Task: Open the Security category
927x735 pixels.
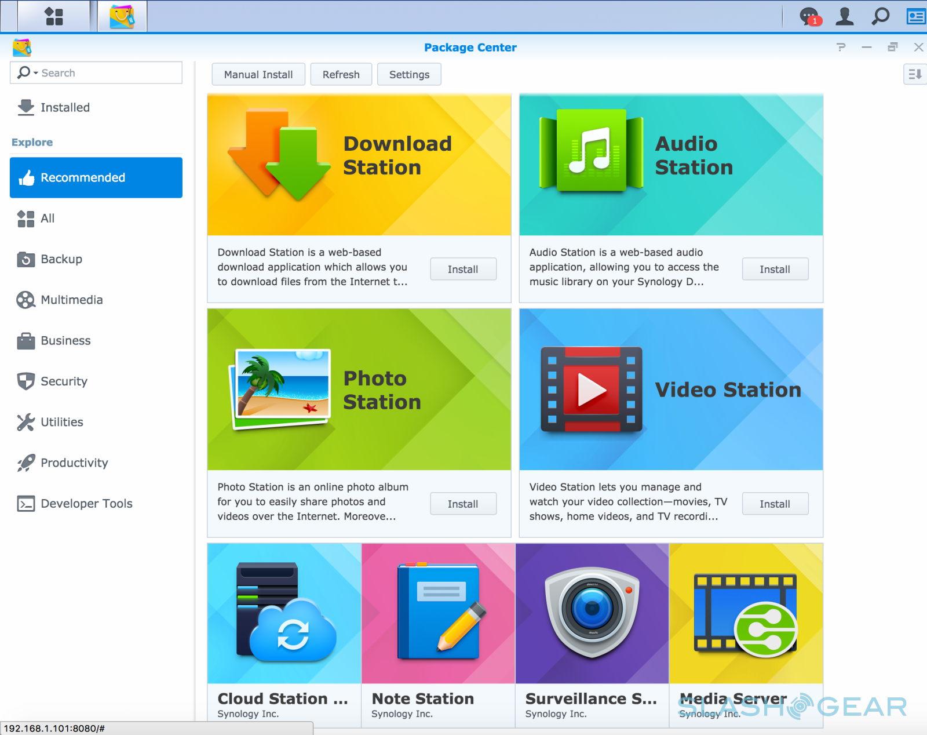Action: tap(96, 381)
